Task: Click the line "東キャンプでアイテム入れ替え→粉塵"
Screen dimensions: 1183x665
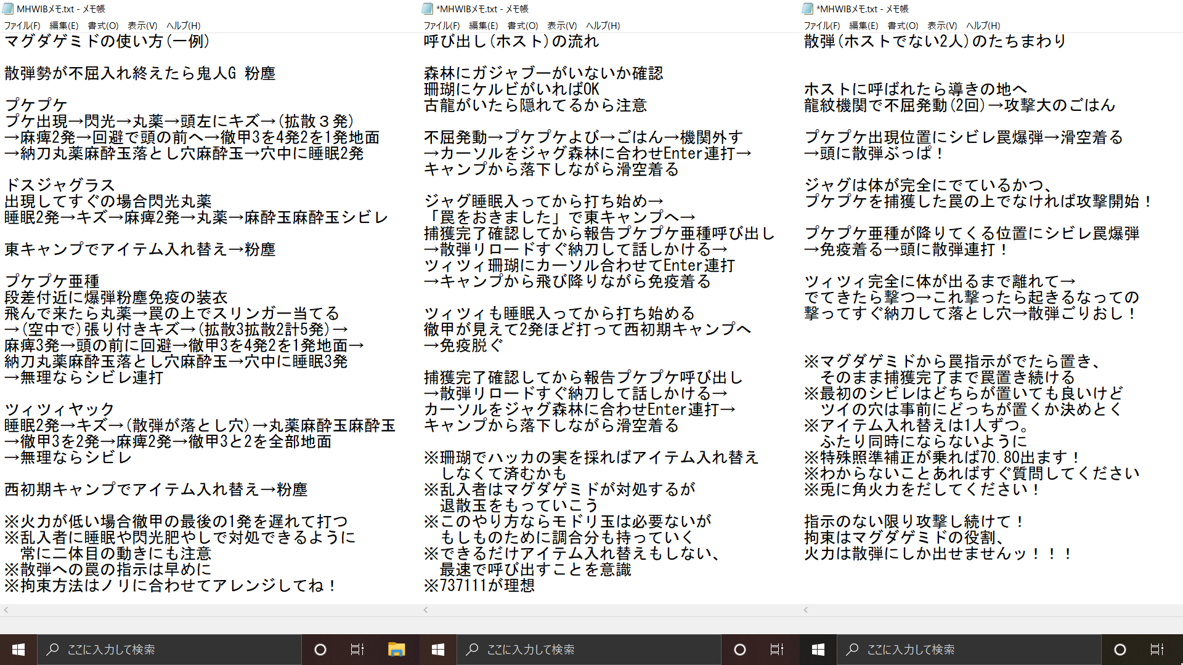Action: tap(140, 249)
